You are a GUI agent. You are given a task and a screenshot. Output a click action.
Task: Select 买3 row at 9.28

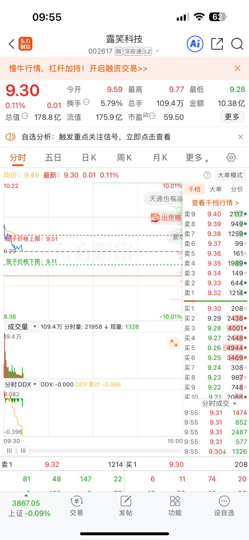216,328
